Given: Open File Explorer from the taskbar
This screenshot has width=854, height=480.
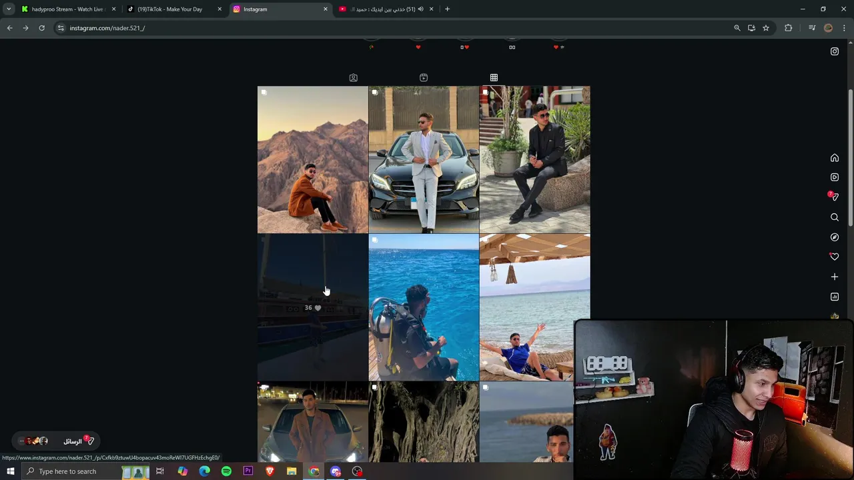Looking at the screenshot, I should click(x=292, y=471).
